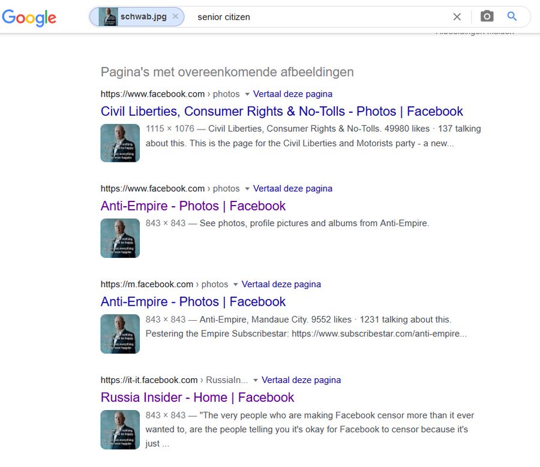The width and height of the screenshot is (540, 467).
Task: Click the https://it-it.facebook.com URL text
Action: tap(149, 380)
